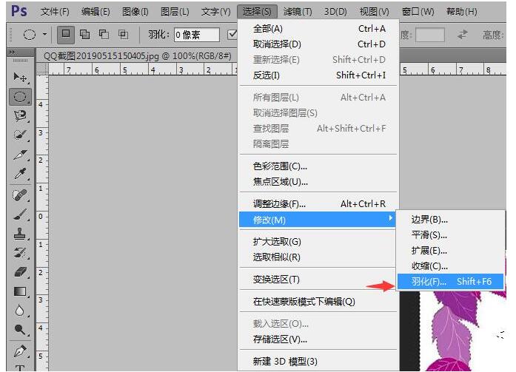Open the 滤镜(T) menu

298,12
